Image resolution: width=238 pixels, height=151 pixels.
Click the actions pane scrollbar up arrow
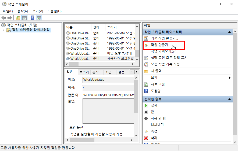coord(235,31)
